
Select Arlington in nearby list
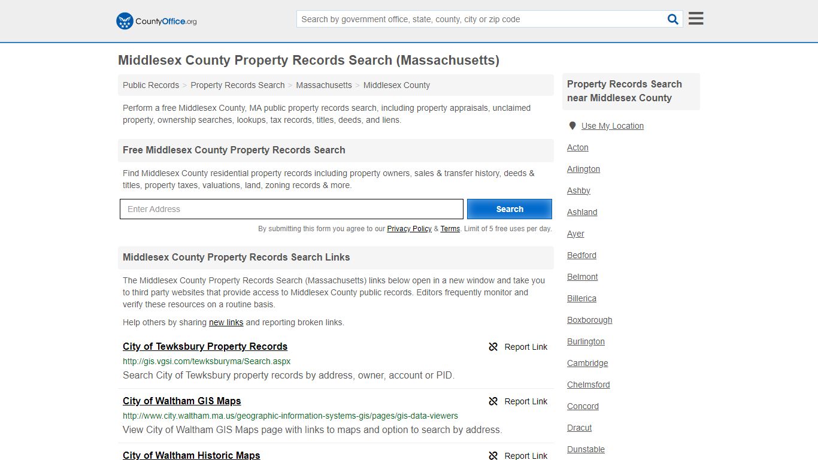[583, 169]
